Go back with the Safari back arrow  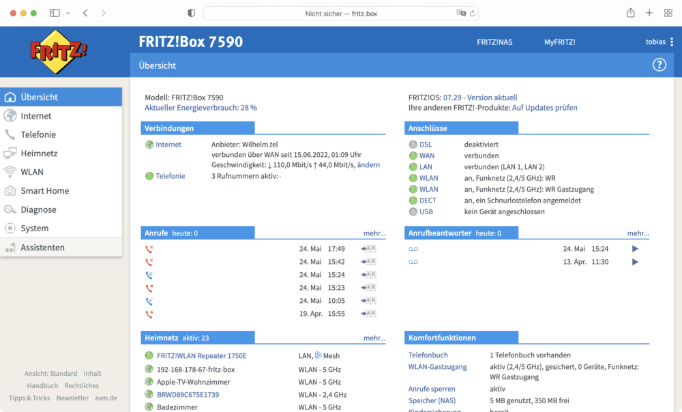(86, 13)
